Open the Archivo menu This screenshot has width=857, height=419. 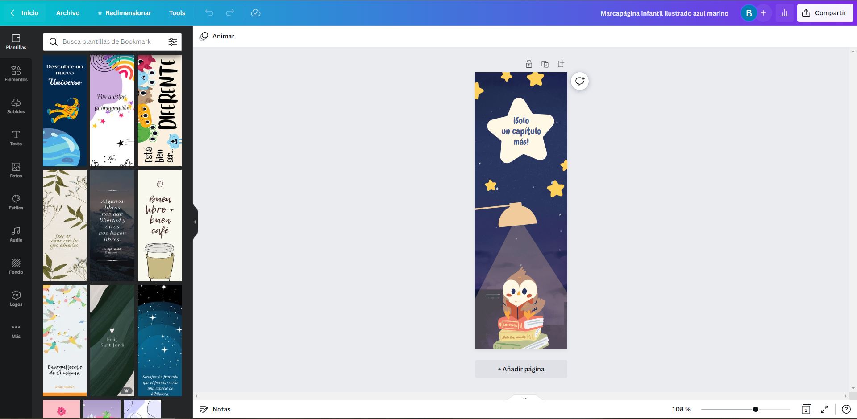[x=68, y=13]
